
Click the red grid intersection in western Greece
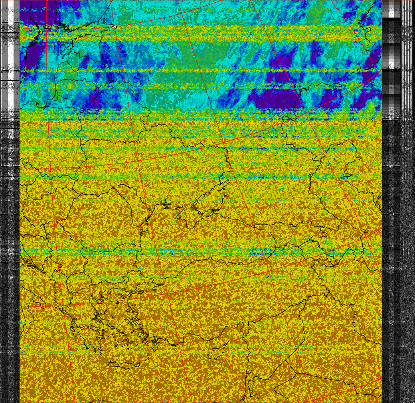point(63,306)
